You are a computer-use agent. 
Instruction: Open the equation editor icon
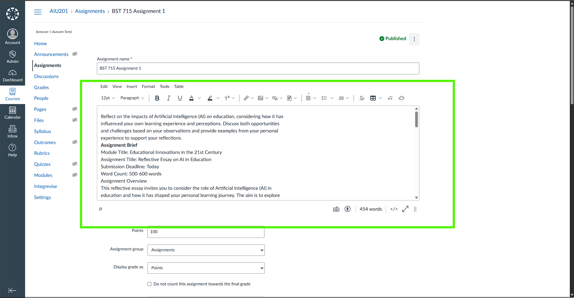[390, 98]
